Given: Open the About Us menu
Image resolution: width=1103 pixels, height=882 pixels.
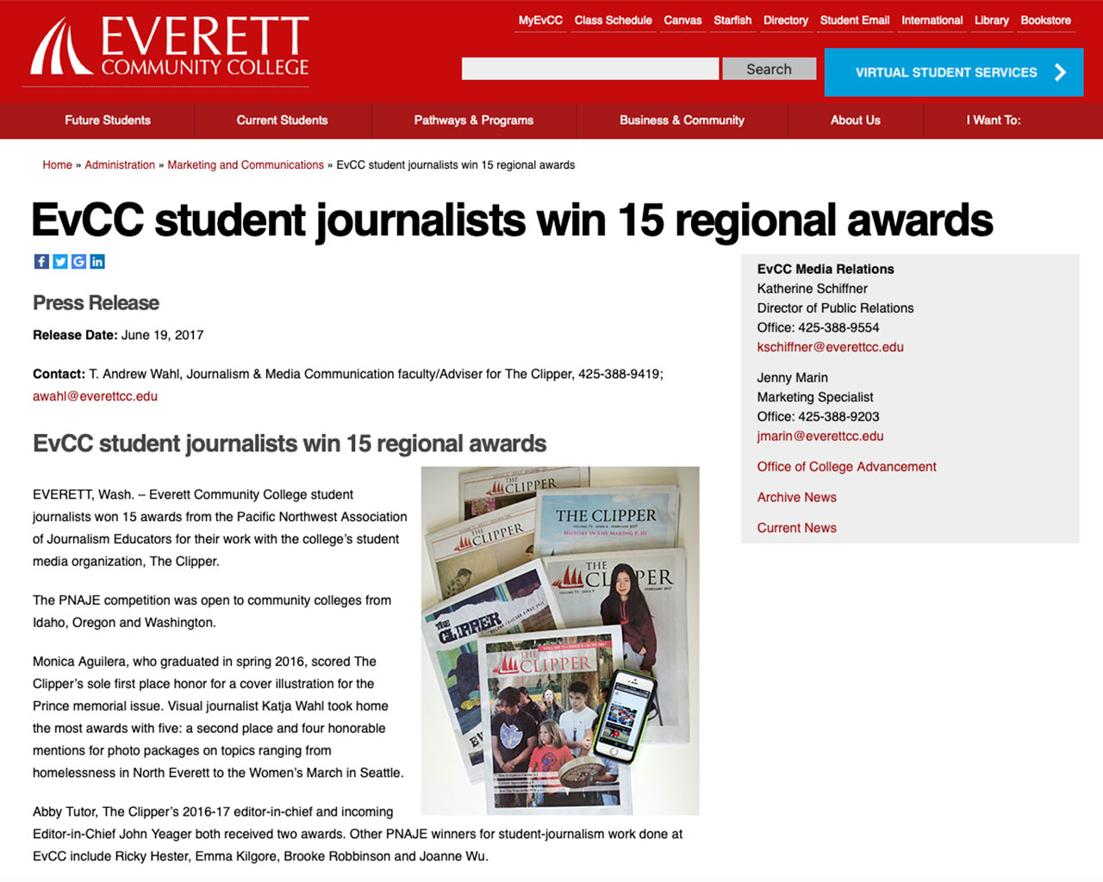Looking at the screenshot, I should coord(855,121).
